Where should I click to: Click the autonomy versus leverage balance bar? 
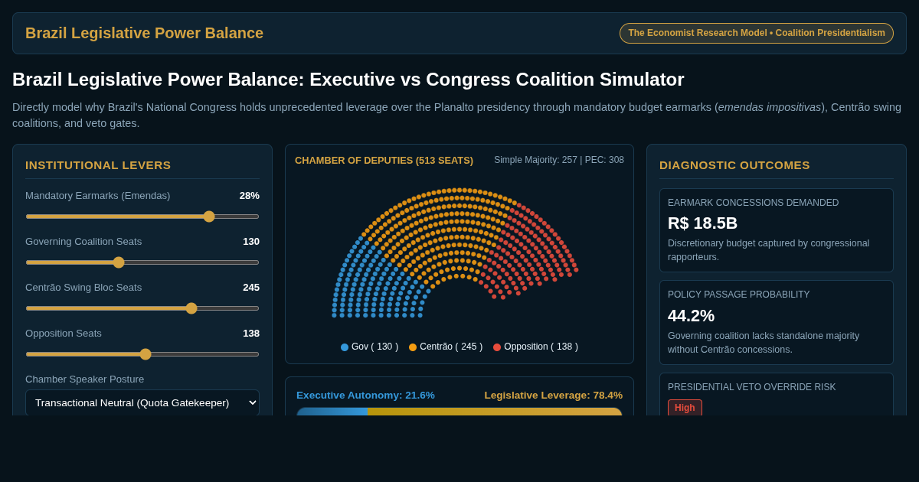(x=459, y=412)
